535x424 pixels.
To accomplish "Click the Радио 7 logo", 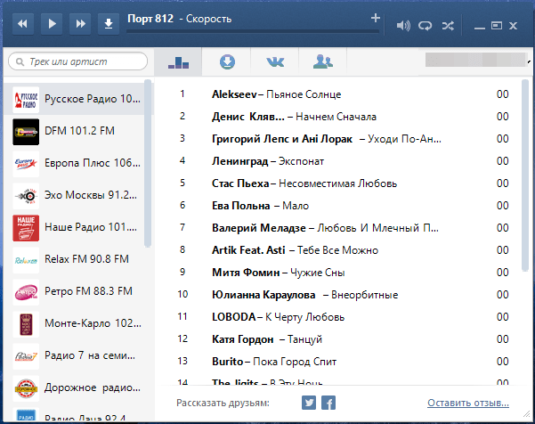I will 26,356.
